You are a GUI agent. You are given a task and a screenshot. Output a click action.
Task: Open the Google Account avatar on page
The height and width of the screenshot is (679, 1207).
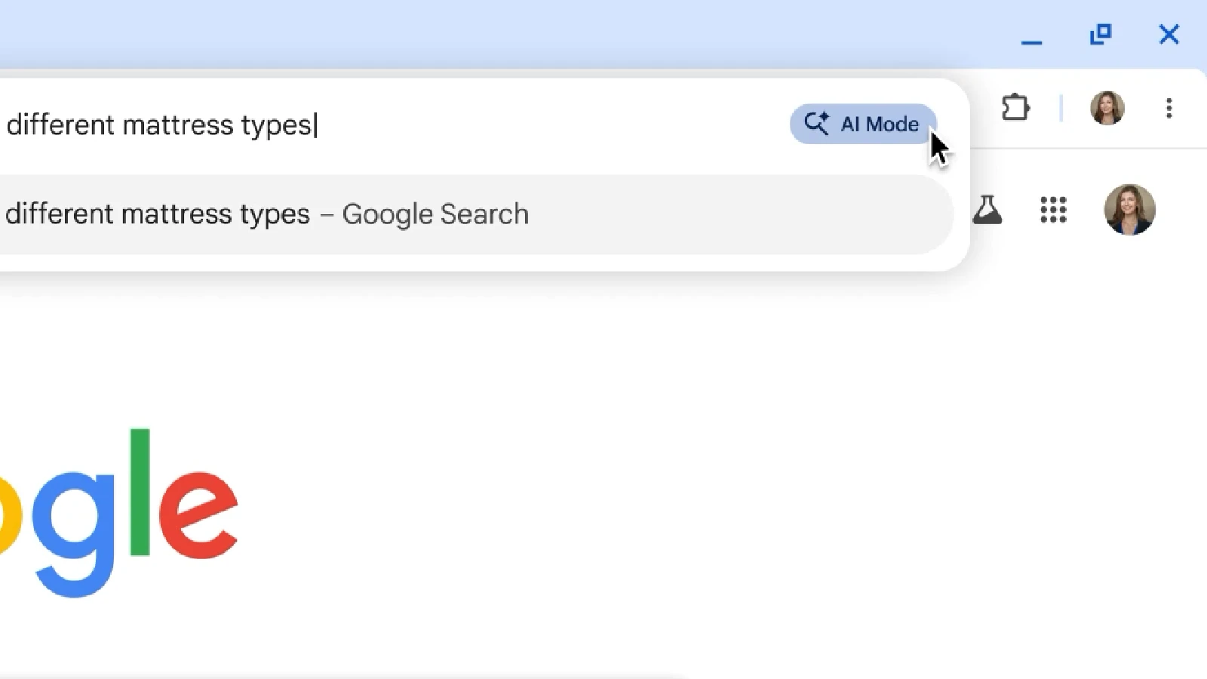[x=1129, y=209]
